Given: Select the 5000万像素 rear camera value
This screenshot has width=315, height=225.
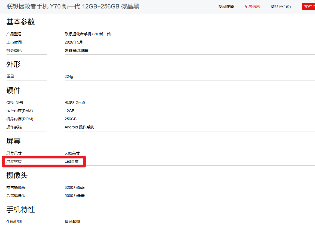Looking at the screenshot, I should [75, 196].
